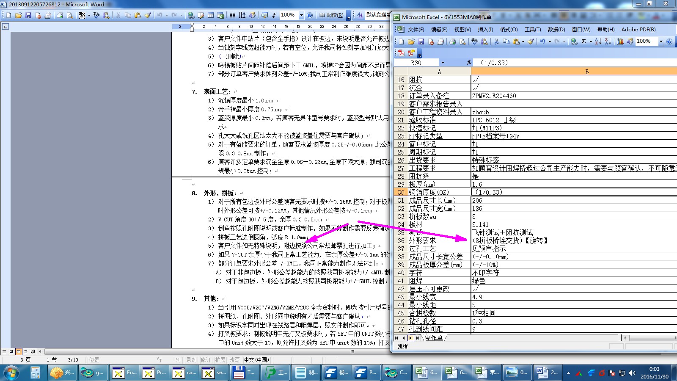Toggle 修订 track changes in Word status bar
This screenshot has width=677, height=381.
[x=206, y=360]
